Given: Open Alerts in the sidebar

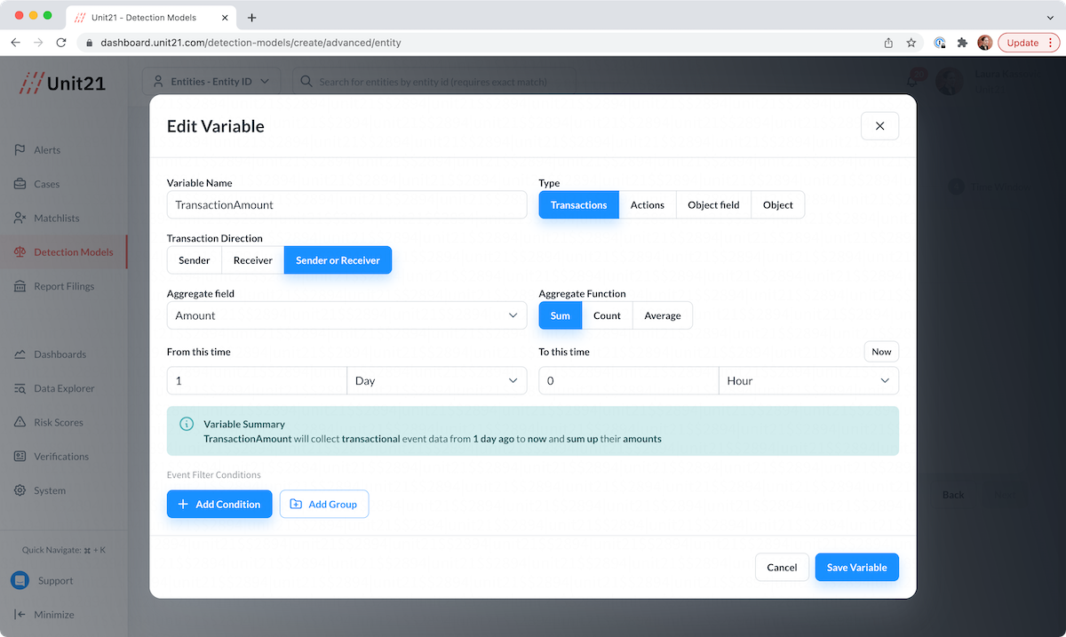Looking at the screenshot, I should [47, 150].
